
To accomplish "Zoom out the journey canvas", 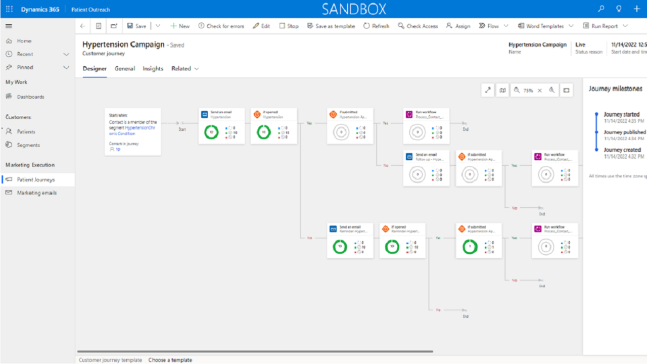I will 517,90.
